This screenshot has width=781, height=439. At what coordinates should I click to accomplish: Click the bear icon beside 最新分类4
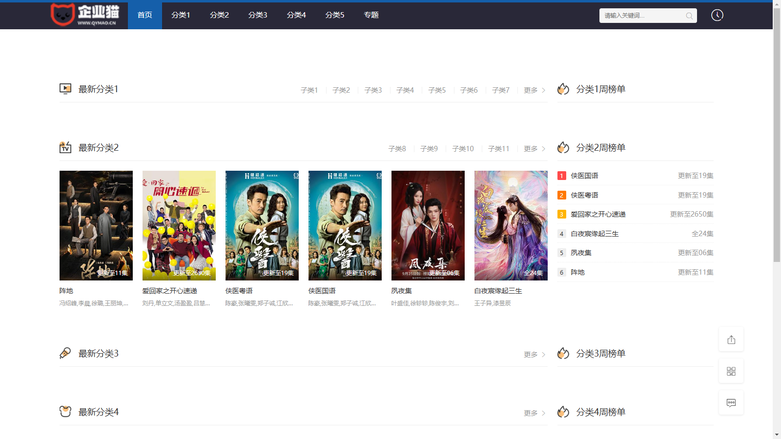click(x=65, y=412)
